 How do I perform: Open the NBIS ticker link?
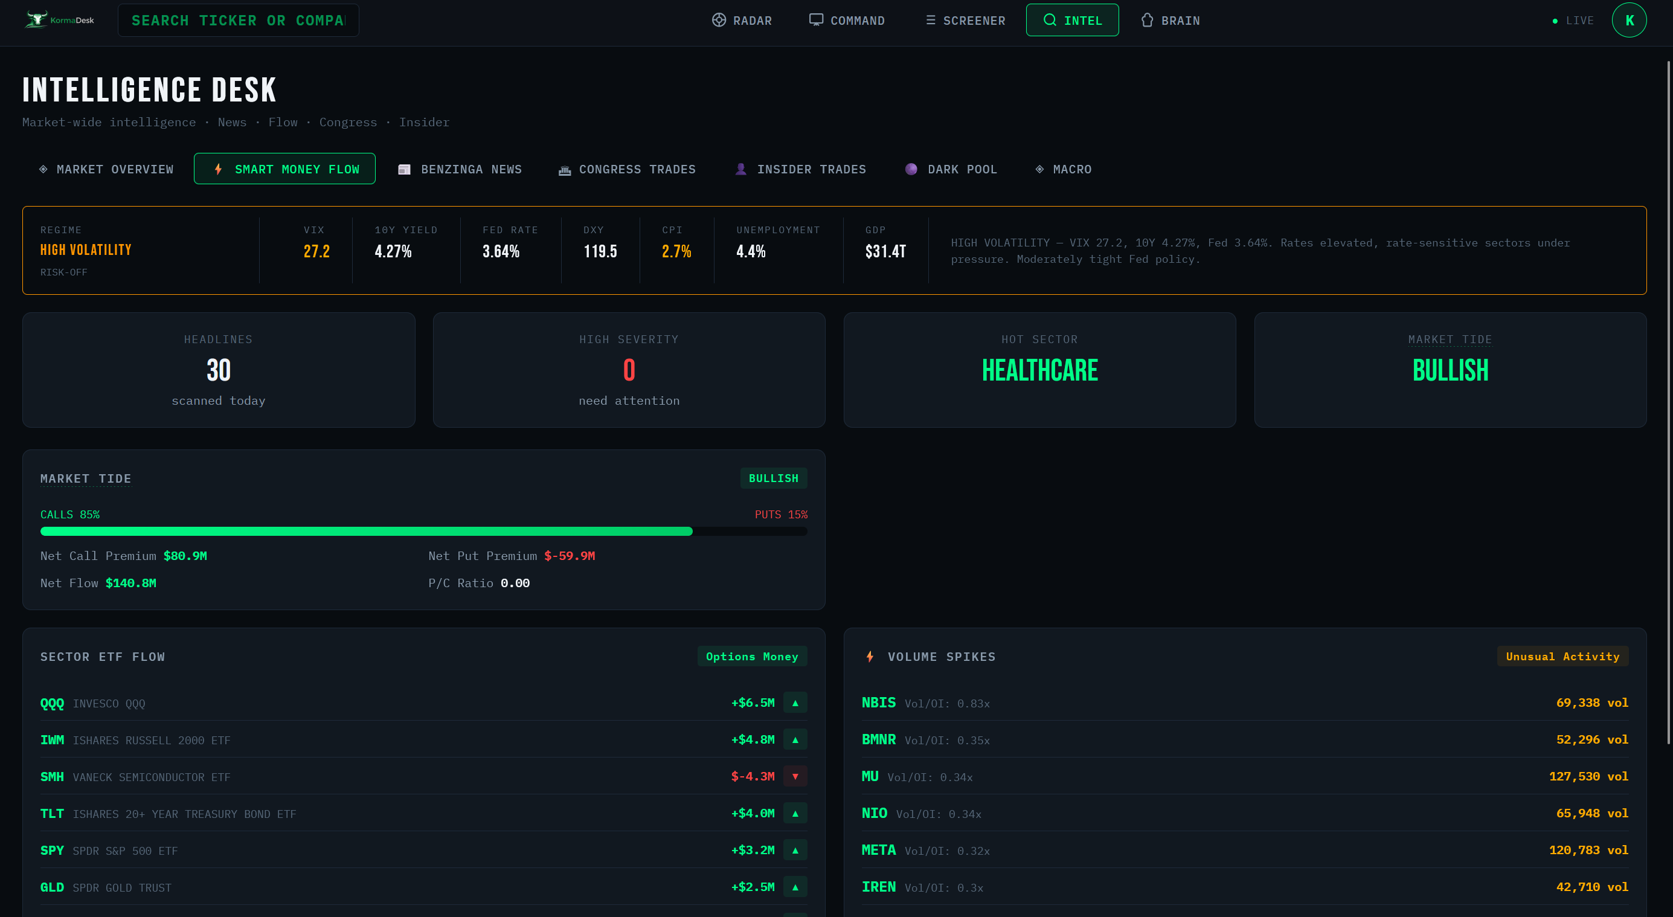[878, 703]
